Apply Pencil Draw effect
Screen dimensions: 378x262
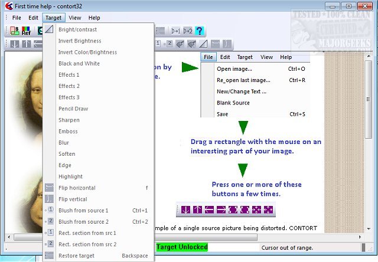(99, 109)
